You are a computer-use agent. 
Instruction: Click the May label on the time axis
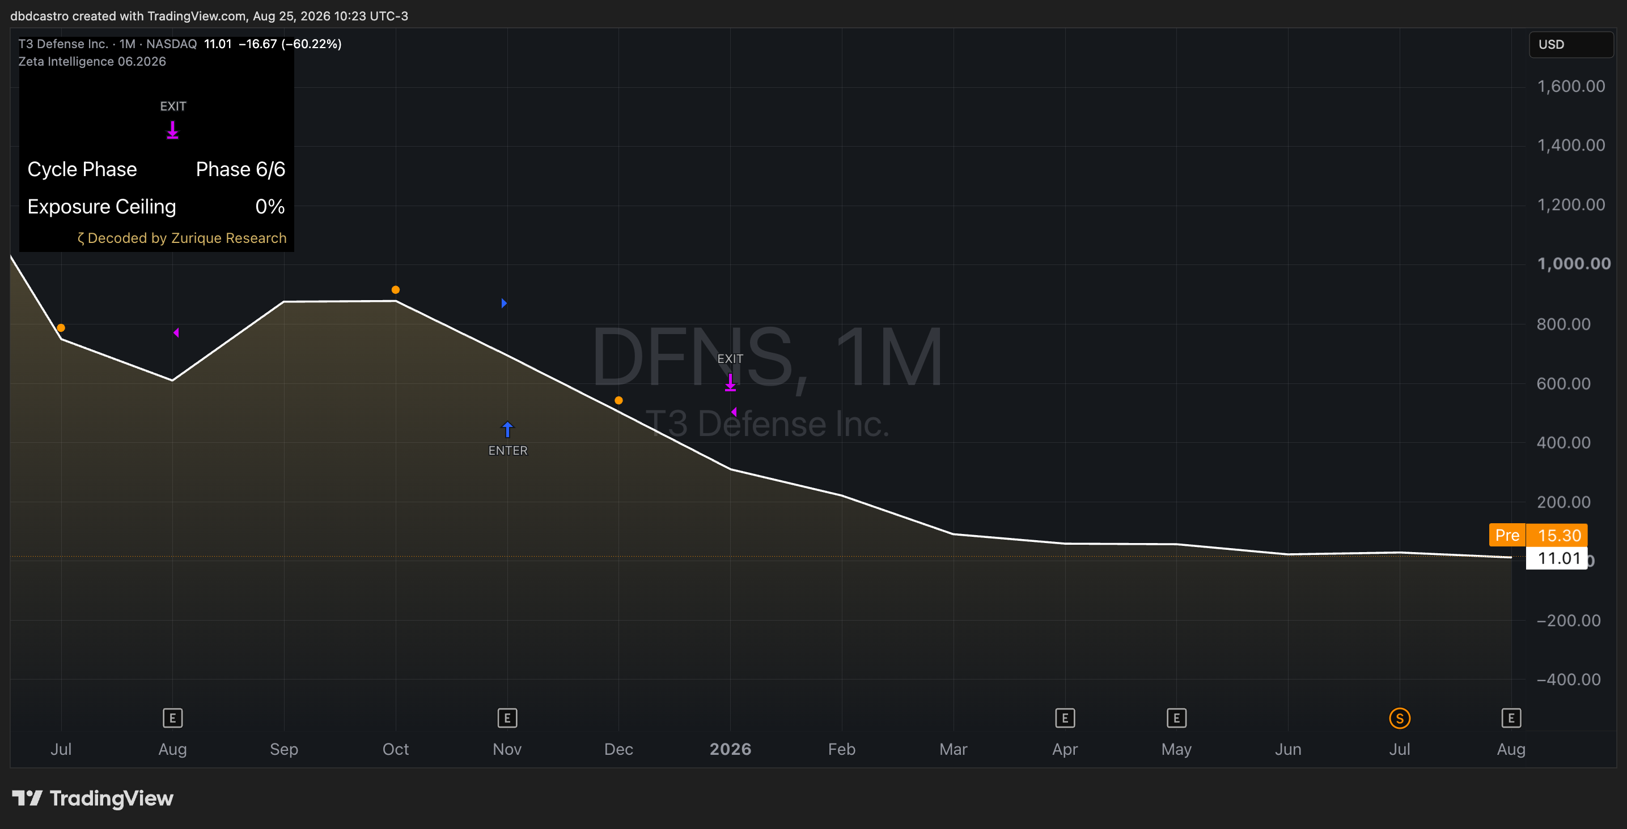point(1176,750)
